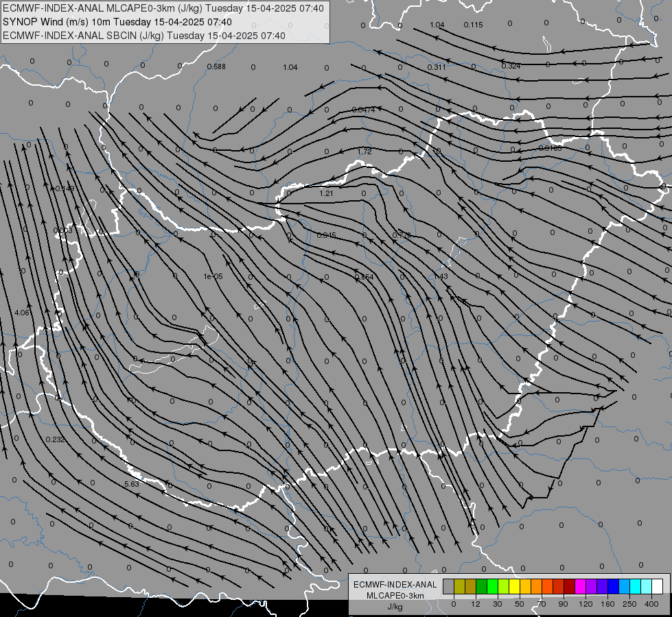Click the 0.003 grid value
Image resolution: width=672 pixels, height=617 pixels.
click(x=63, y=230)
